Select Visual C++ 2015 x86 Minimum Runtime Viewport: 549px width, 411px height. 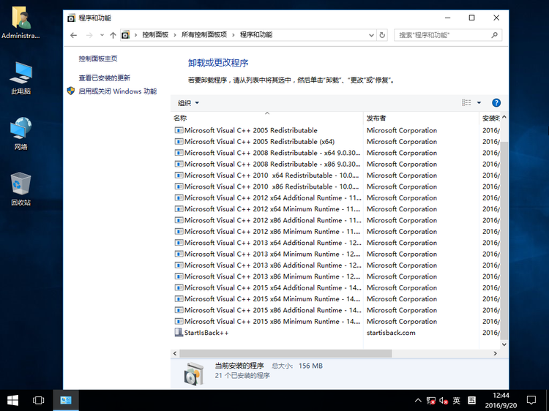click(335, 321)
